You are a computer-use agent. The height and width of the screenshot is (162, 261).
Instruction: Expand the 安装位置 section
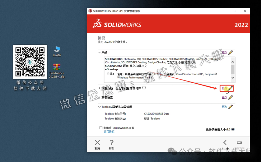pos(99,97)
